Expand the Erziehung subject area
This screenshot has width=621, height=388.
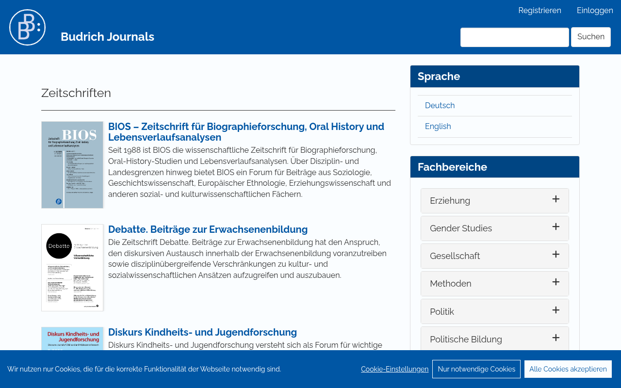[495, 201]
